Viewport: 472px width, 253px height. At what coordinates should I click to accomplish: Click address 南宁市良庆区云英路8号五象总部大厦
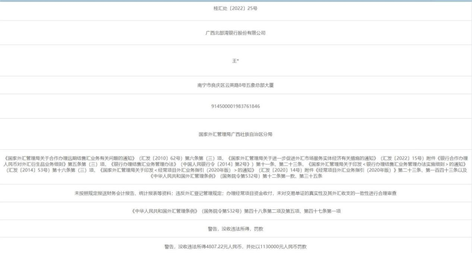[236, 85]
